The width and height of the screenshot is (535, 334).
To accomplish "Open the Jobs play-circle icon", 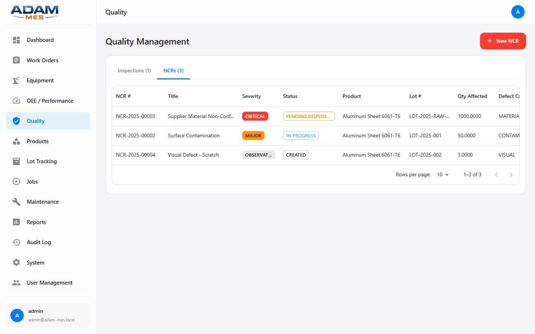I will click(x=16, y=181).
